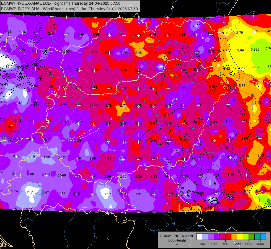Click the wind shear value 0.646
This screenshot has width=271, height=249.
coord(46,175)
